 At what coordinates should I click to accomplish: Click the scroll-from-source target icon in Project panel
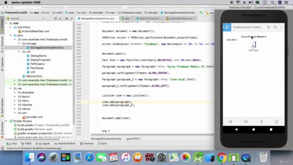coord(55,18)
